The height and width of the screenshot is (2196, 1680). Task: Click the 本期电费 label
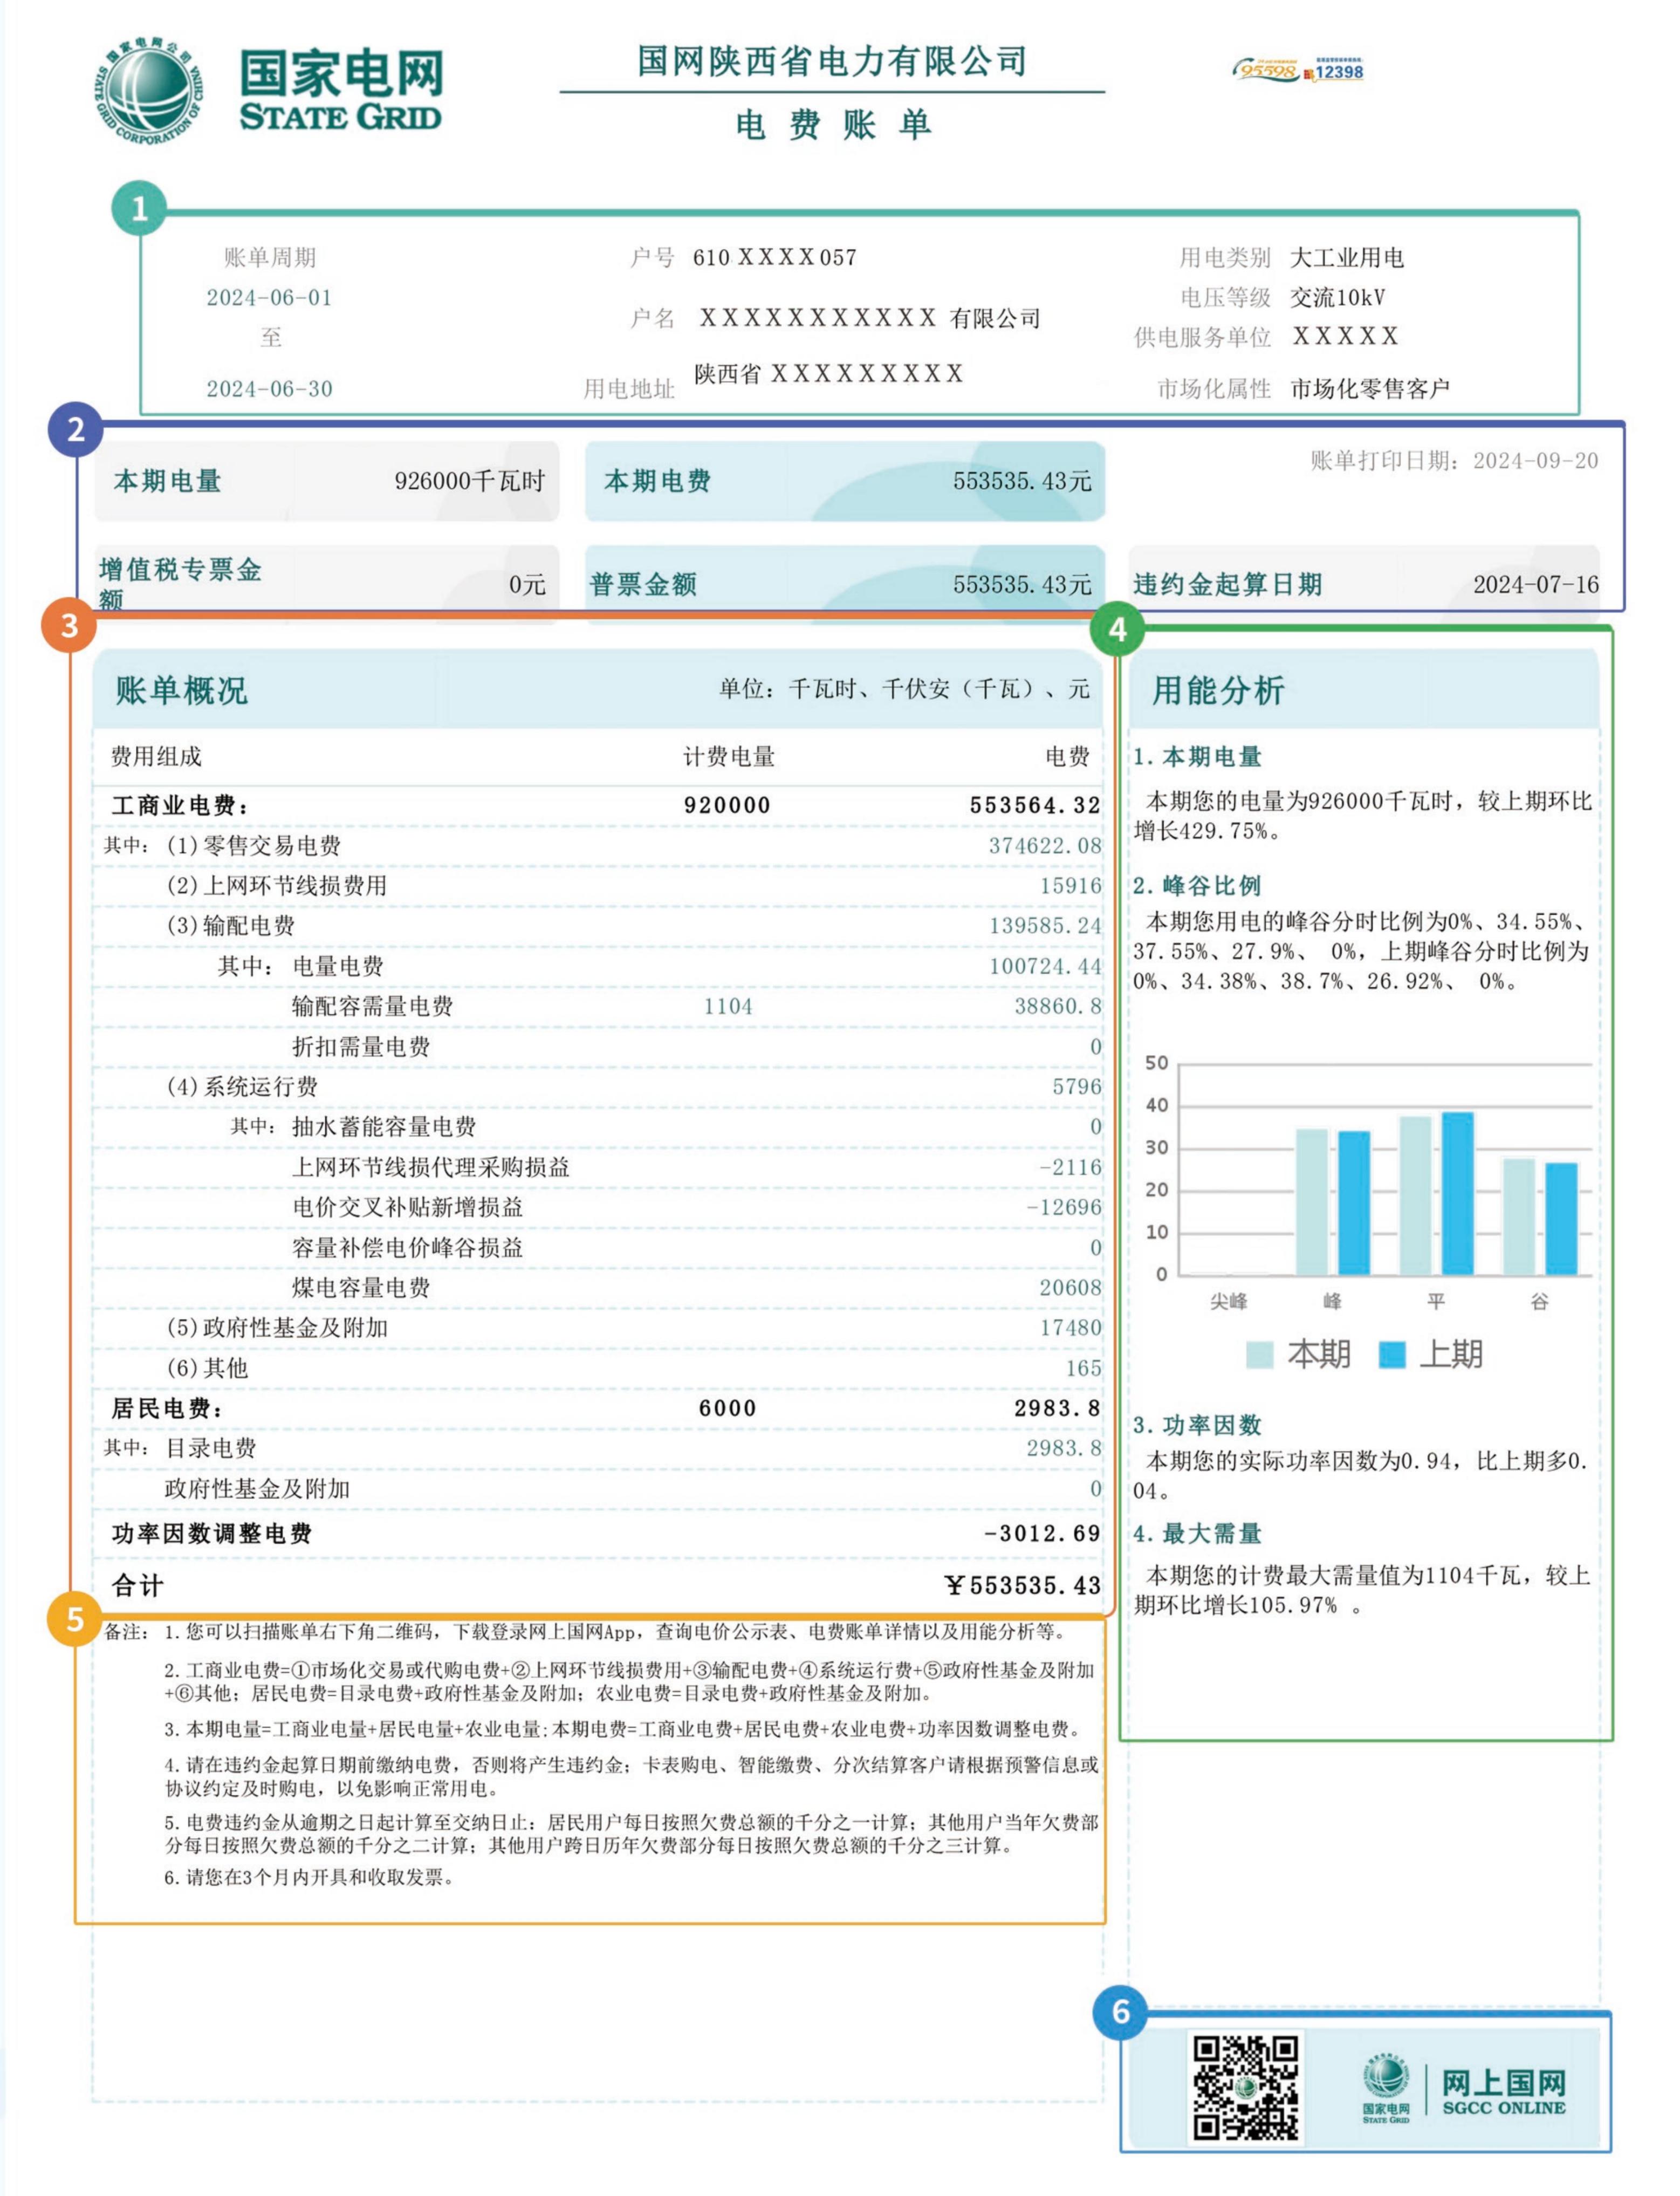click(x=657, y=481)
